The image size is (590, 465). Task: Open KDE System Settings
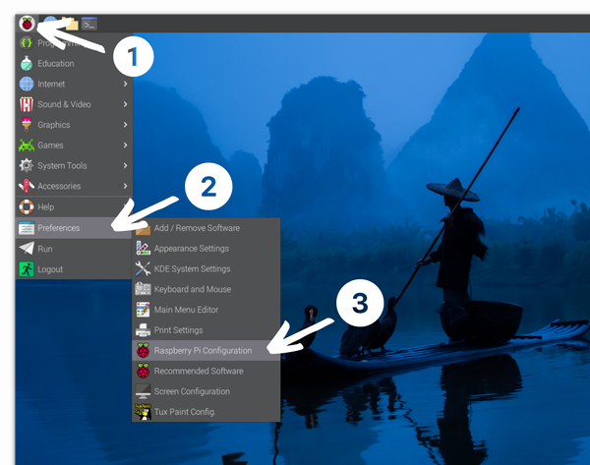coord(192,269)
